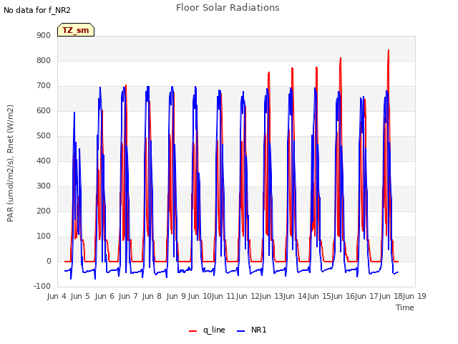The width and height of the screenshot is (458, 344).
Task: Click the 400 y-axis tick label
Action: (x=44, y=161)
